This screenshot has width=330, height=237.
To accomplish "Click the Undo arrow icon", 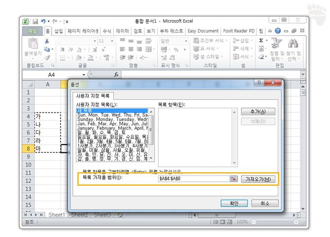I will coord(43,21).
